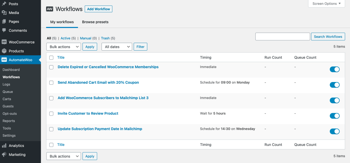Image resolution: width=350 pixels, height=163 pixels.
Task: Open the All dates dropdown
Action: pos(117,47)
